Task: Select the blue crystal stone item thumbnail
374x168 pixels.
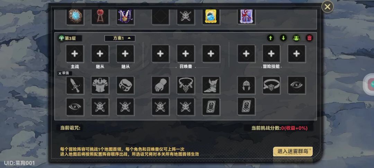Action: coord(75,17)
